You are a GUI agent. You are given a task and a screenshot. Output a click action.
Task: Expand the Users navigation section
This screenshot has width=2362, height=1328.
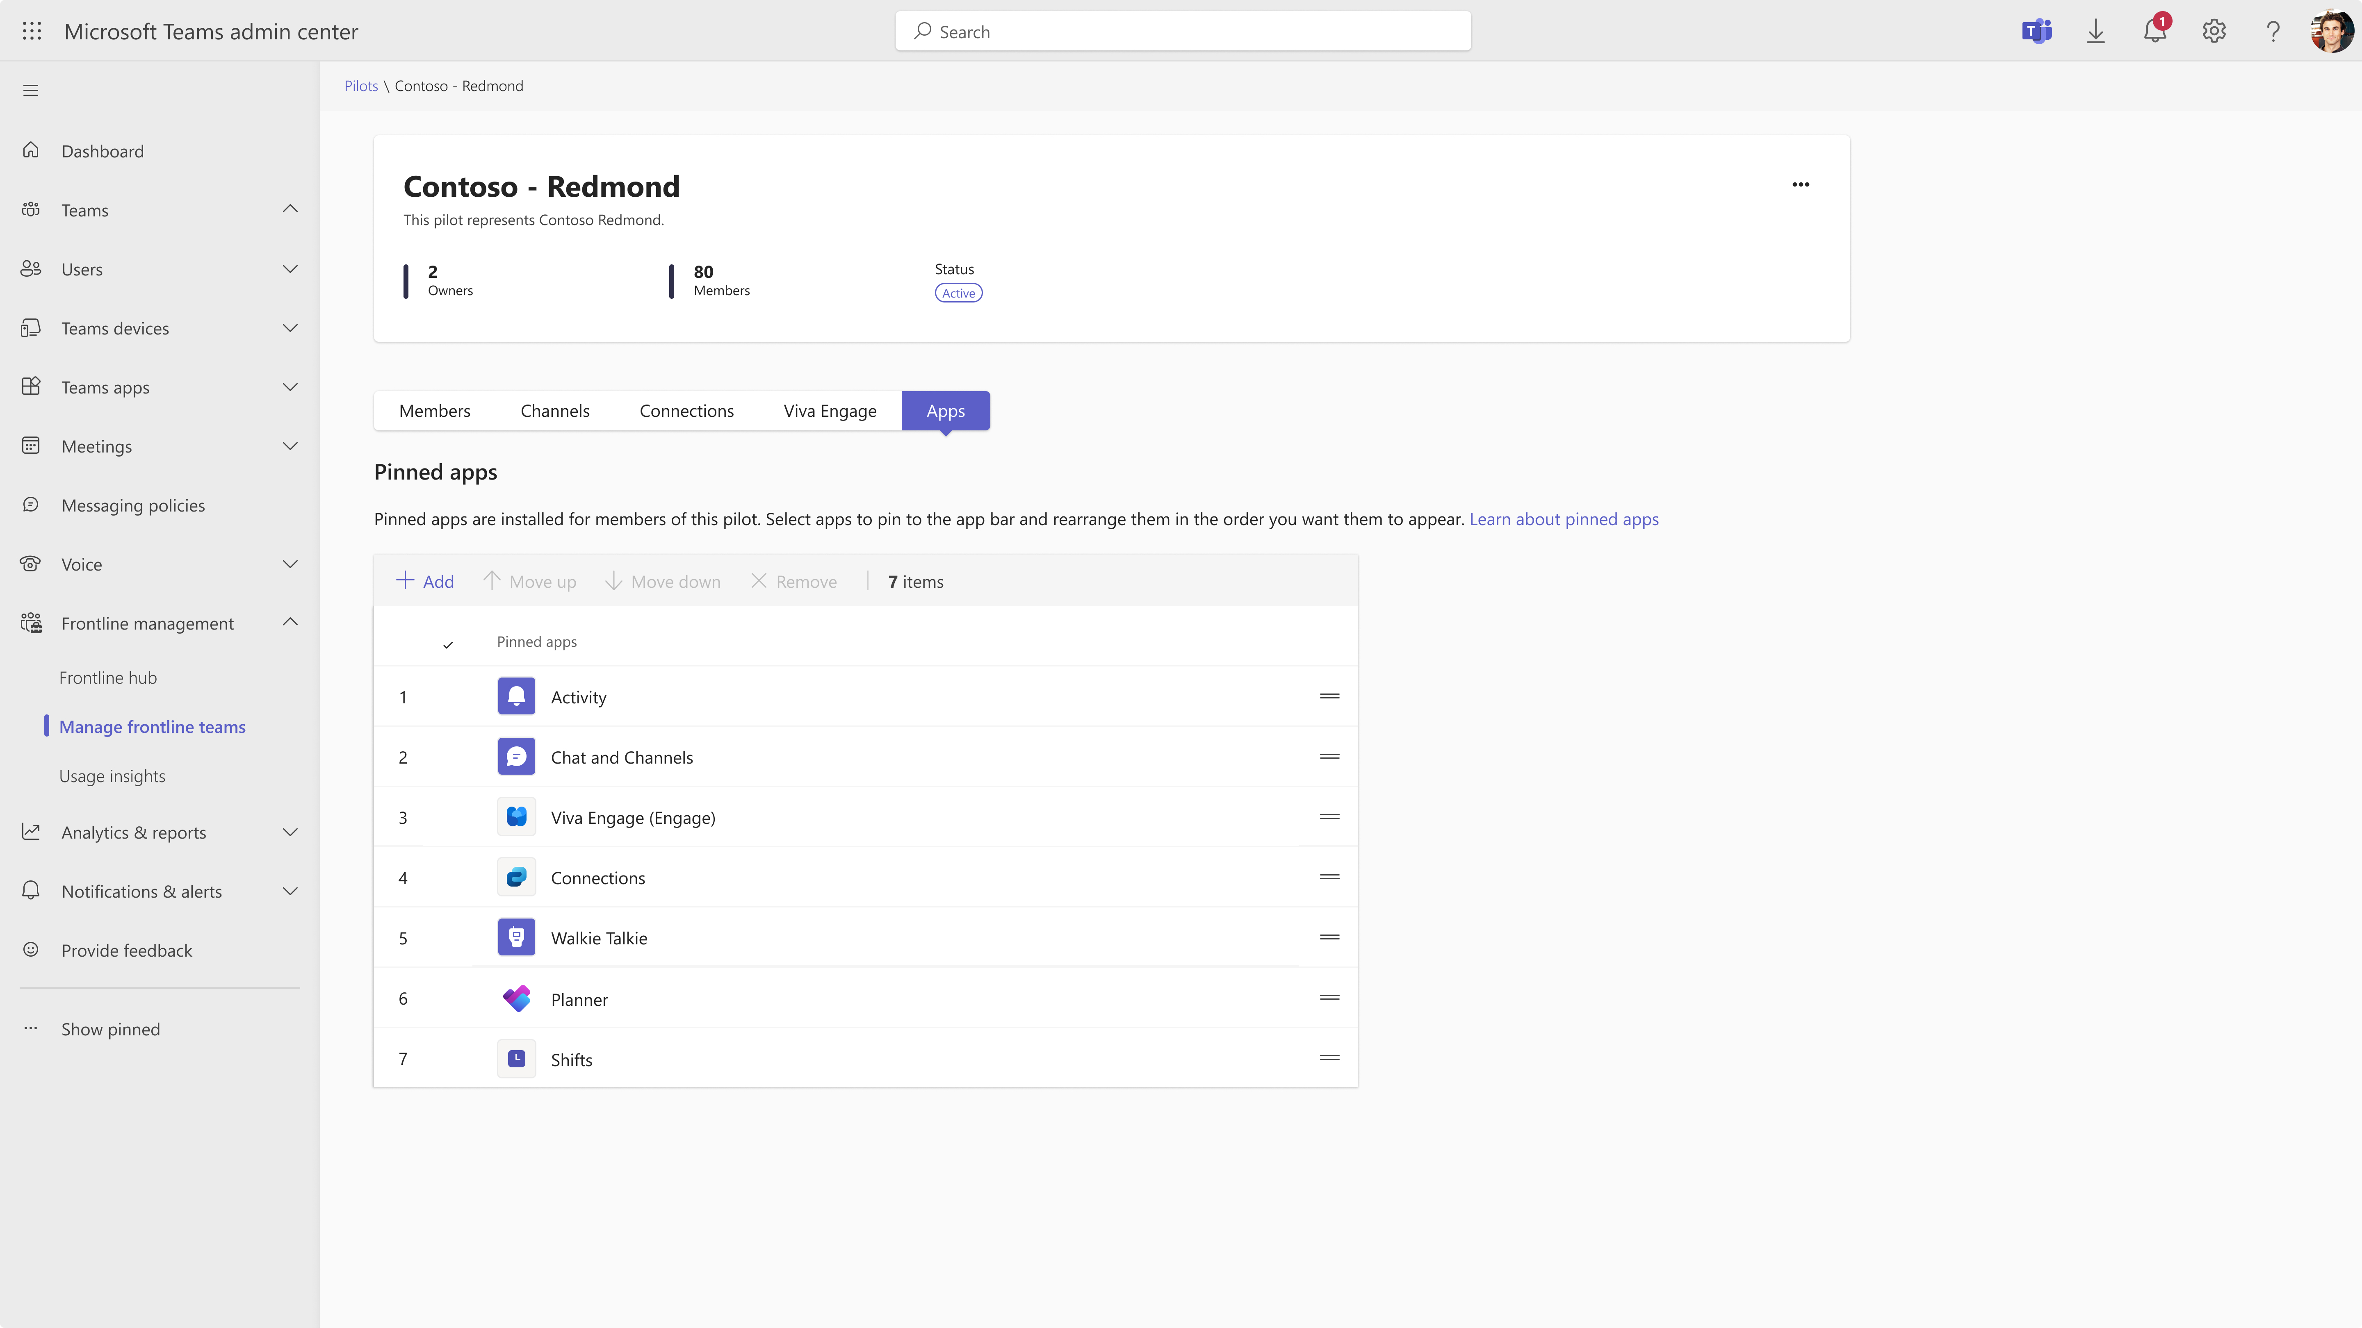pos(290,268)
